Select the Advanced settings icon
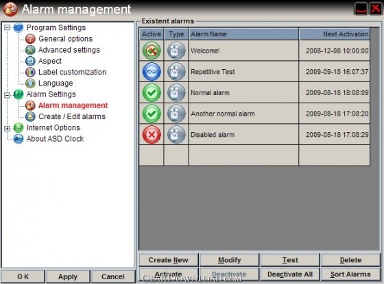This screenshot has width=384, height=284. click(30, 50)
